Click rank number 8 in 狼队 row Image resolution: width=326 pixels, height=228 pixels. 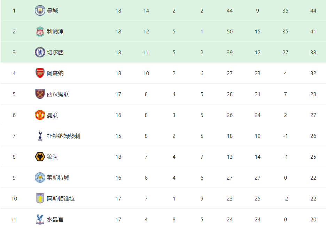pos(14,157)
